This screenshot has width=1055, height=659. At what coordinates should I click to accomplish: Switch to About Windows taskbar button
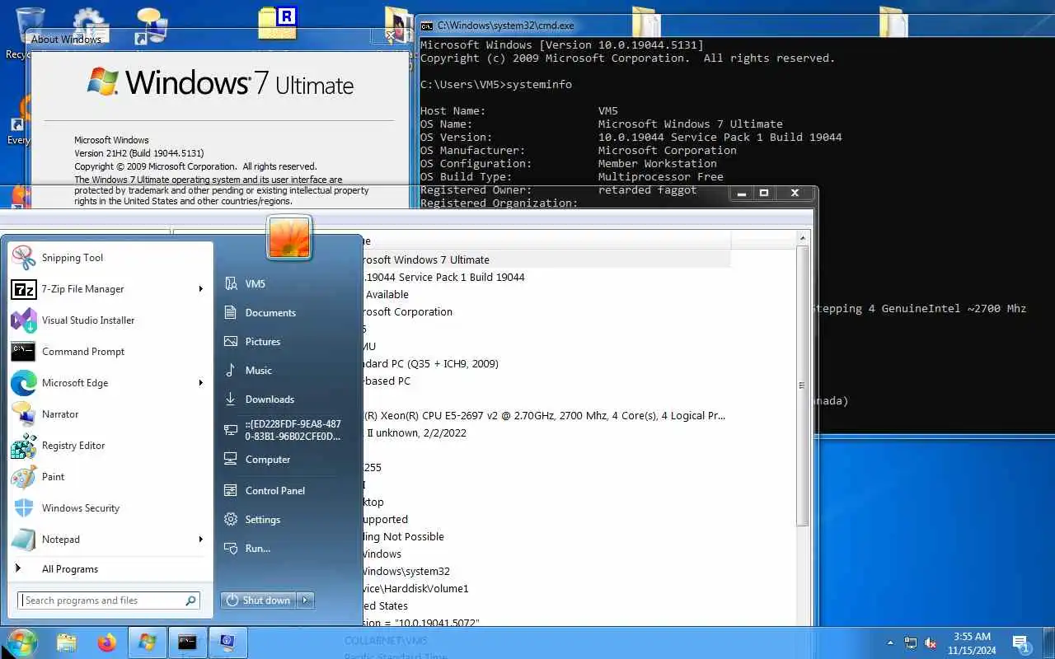coord(148,643)
